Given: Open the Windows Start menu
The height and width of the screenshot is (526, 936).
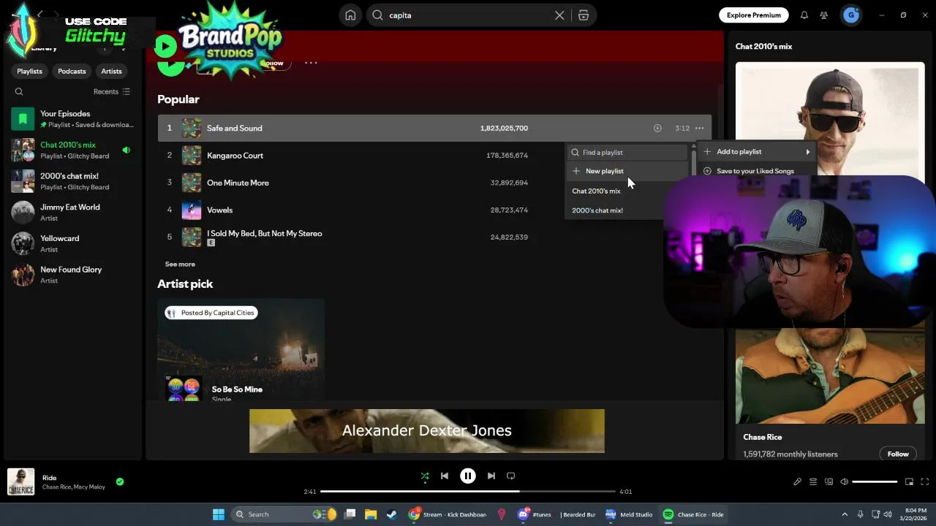Looking at the screenshot, I should [x=218, y=514].
